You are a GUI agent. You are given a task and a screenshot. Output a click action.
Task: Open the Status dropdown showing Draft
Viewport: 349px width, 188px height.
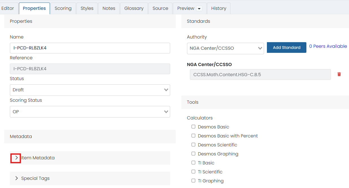[90, 90]
